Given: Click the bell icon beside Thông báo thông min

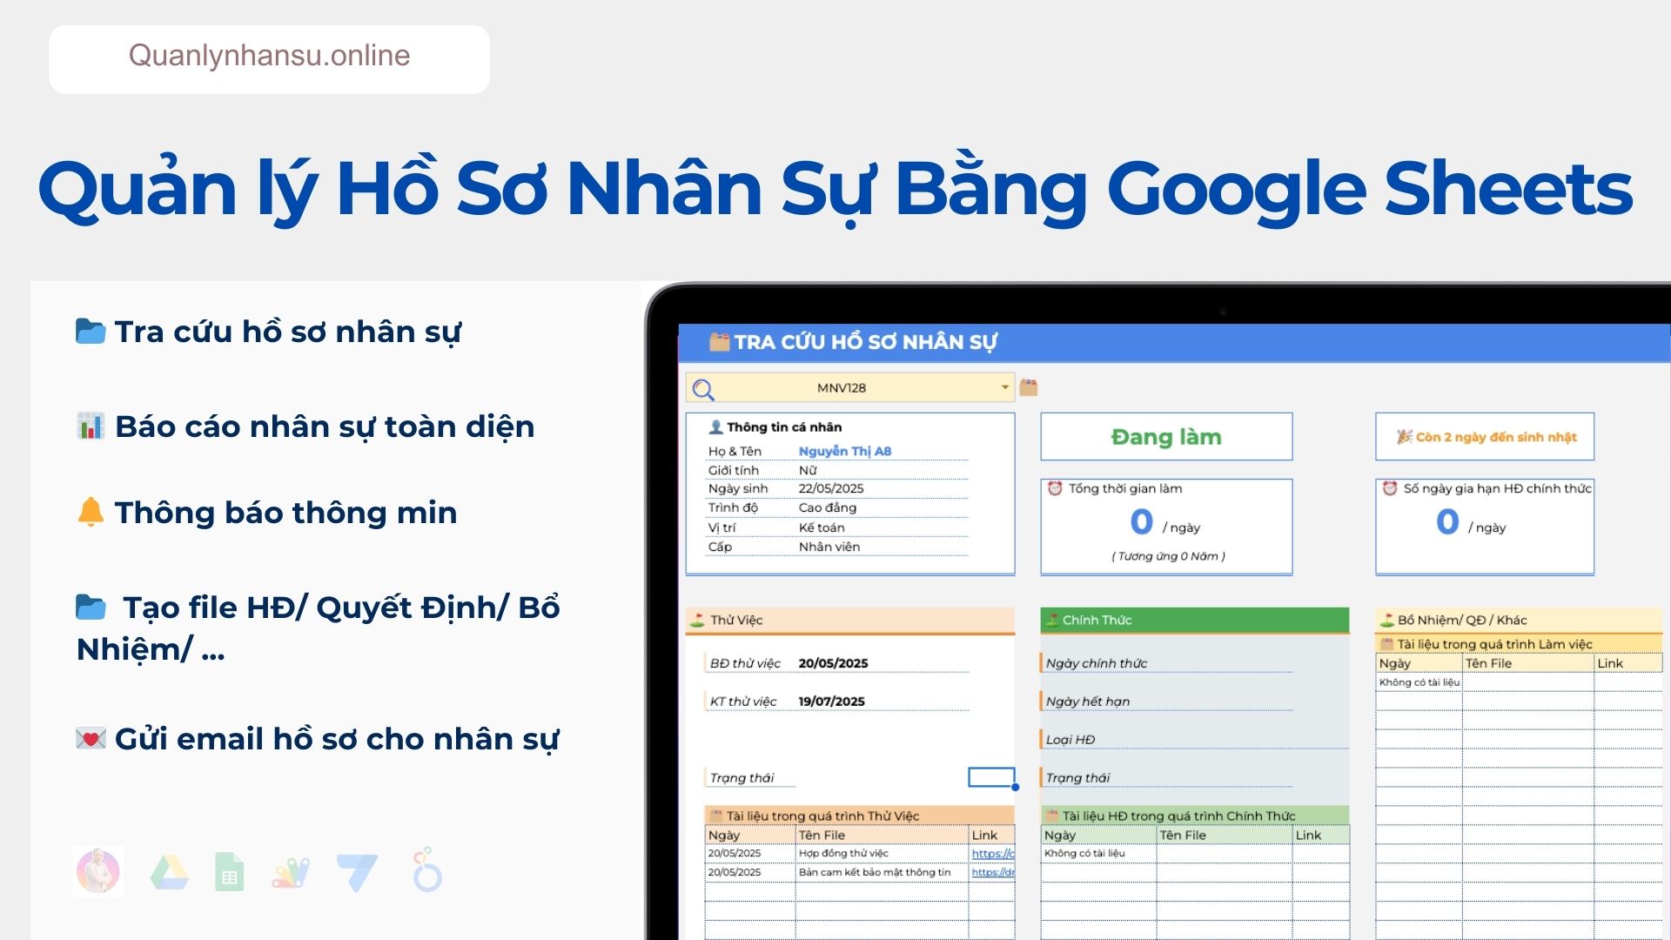Looking at the screenshot, I should 91,512.
